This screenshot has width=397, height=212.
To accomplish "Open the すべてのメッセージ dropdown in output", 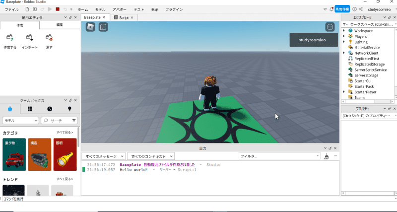I will click(104, 156).
